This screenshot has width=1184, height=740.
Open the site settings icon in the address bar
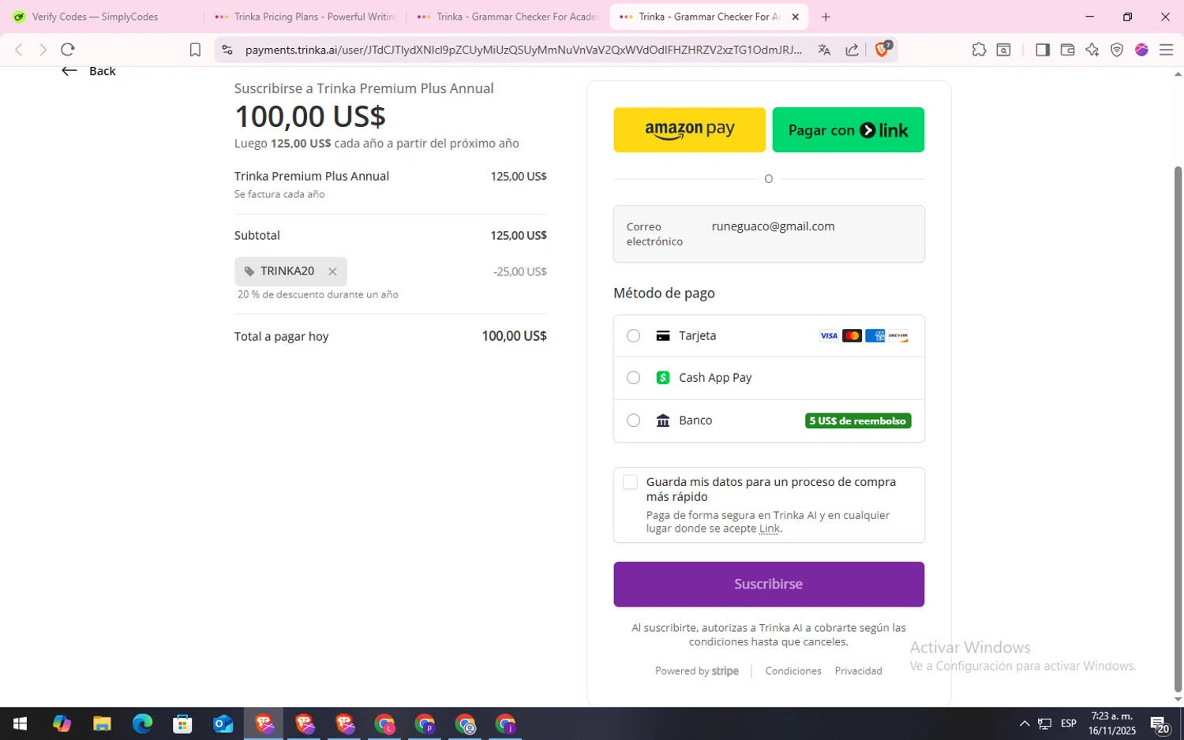tap(227, 50)
